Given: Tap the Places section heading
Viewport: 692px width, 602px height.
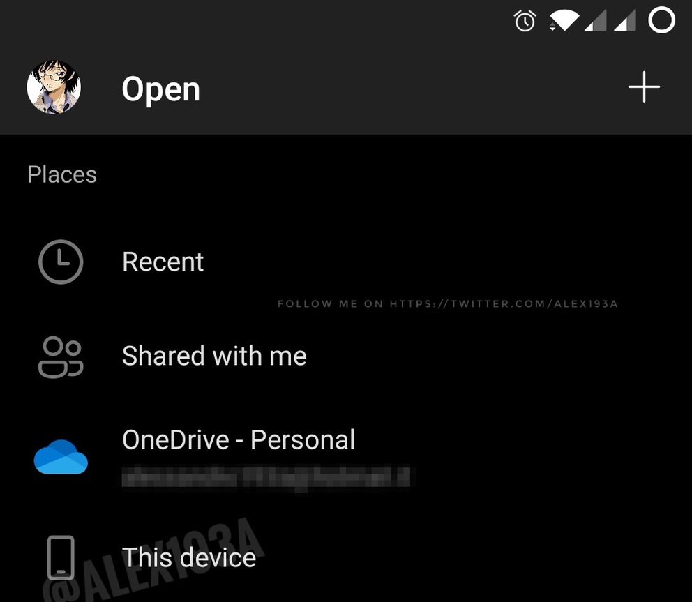Looking at the screenshot, I should pyautogui.click(x=62, y=174).
